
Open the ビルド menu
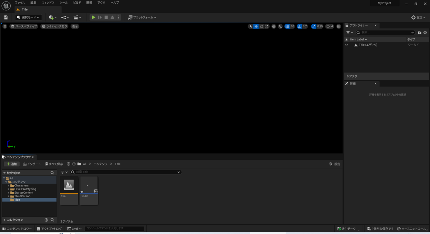tap(77, 3)
